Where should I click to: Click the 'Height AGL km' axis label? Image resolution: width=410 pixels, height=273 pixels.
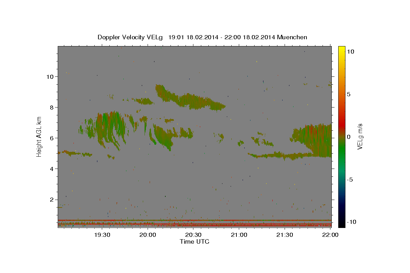pyautogui.click(x=39, y=136)
